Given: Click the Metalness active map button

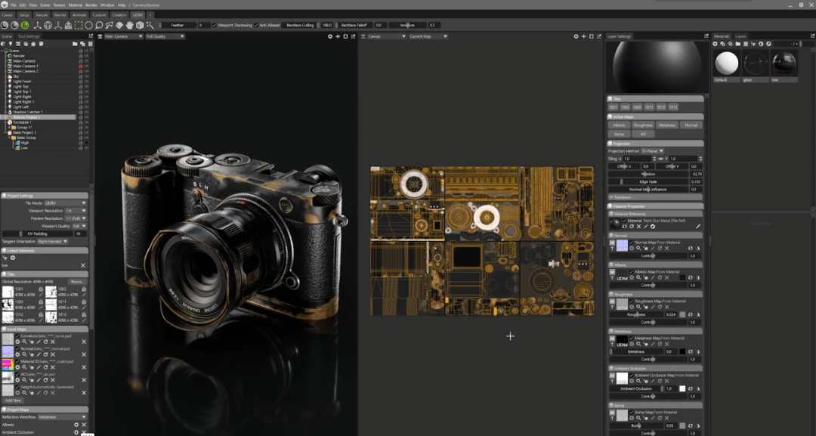Looking at the screenshot, I should coord(666,125).
